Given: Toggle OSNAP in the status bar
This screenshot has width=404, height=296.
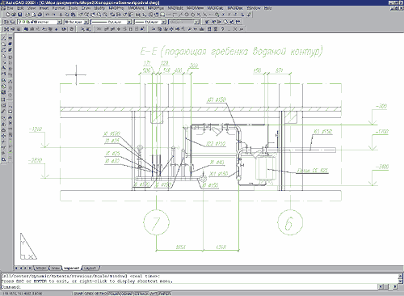Looking at the screenshot, I should 128,294.
